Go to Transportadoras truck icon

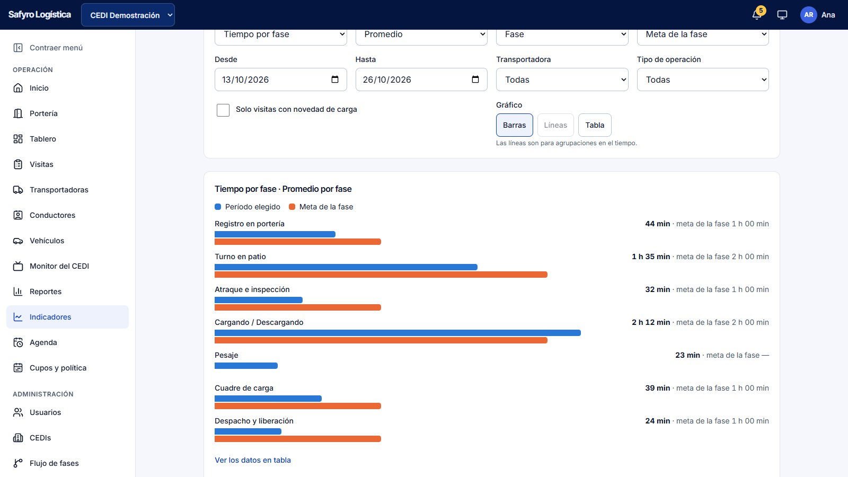coord(18,190)
